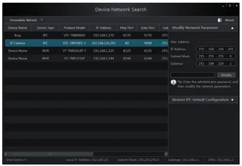Click IP cell 192.168.1.170
The height and width of the screenshot is (166, 242).
click(103, 35)
